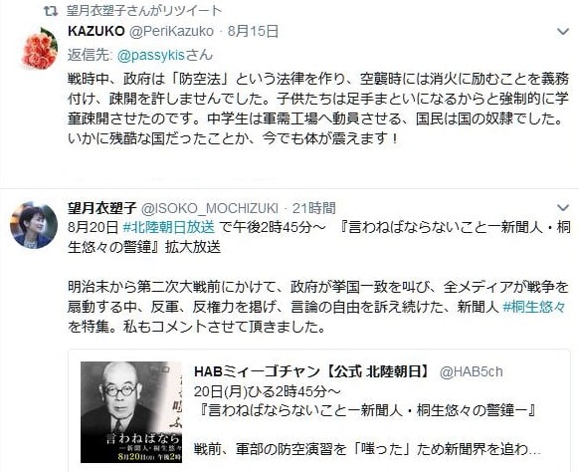Open KAZUKO display name profile
Screen dimensions: 579x472
[96, 32]
